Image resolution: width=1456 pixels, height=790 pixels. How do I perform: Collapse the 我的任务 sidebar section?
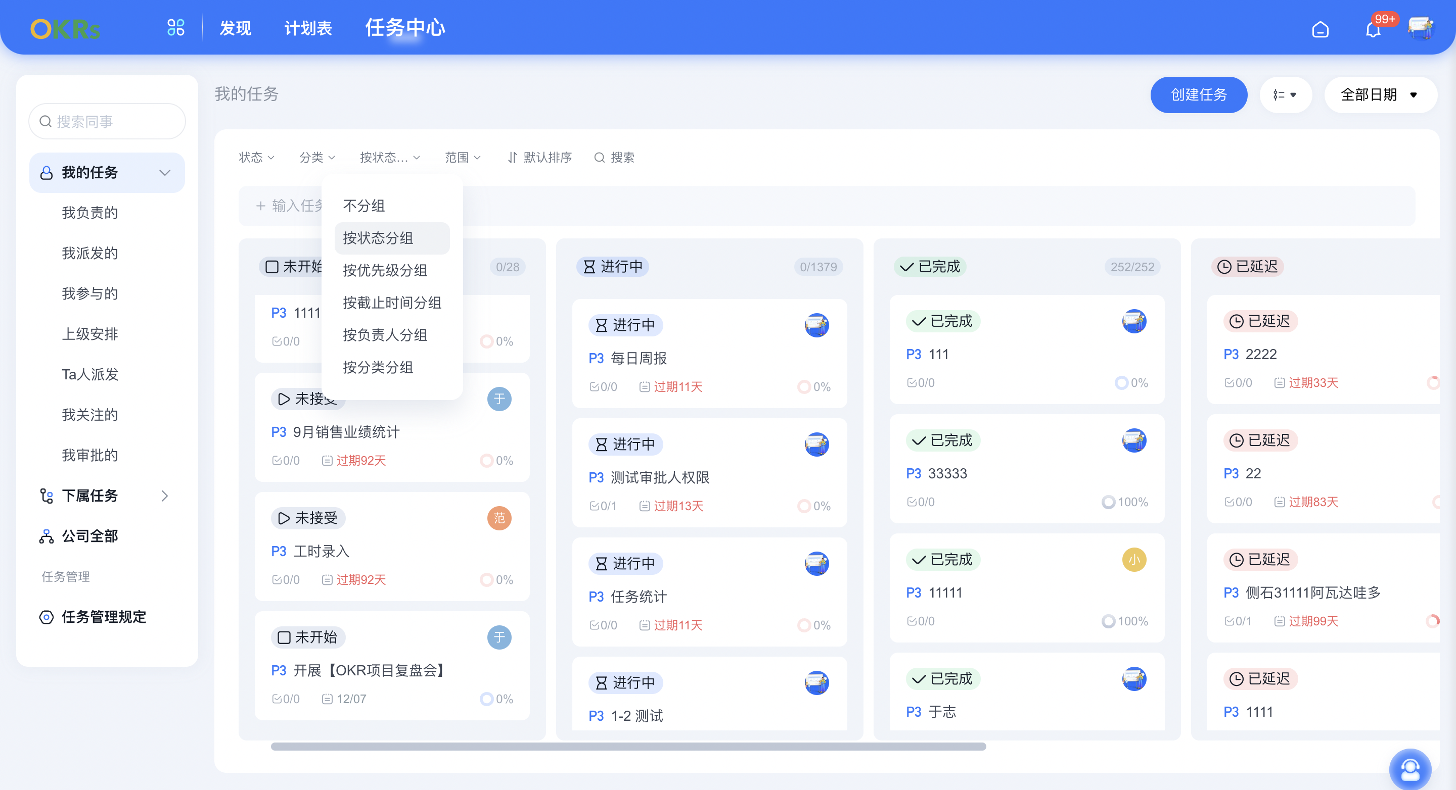point(164,173)
